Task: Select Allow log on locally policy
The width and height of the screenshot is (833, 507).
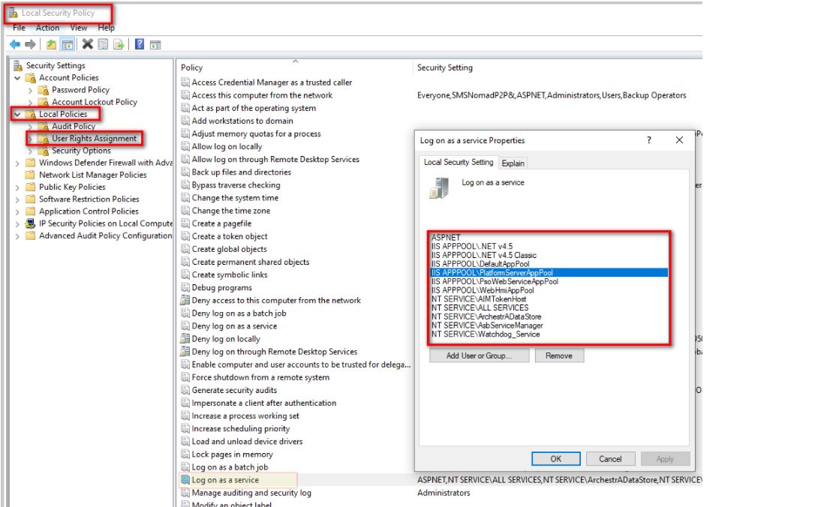Action: click(227, 146)
